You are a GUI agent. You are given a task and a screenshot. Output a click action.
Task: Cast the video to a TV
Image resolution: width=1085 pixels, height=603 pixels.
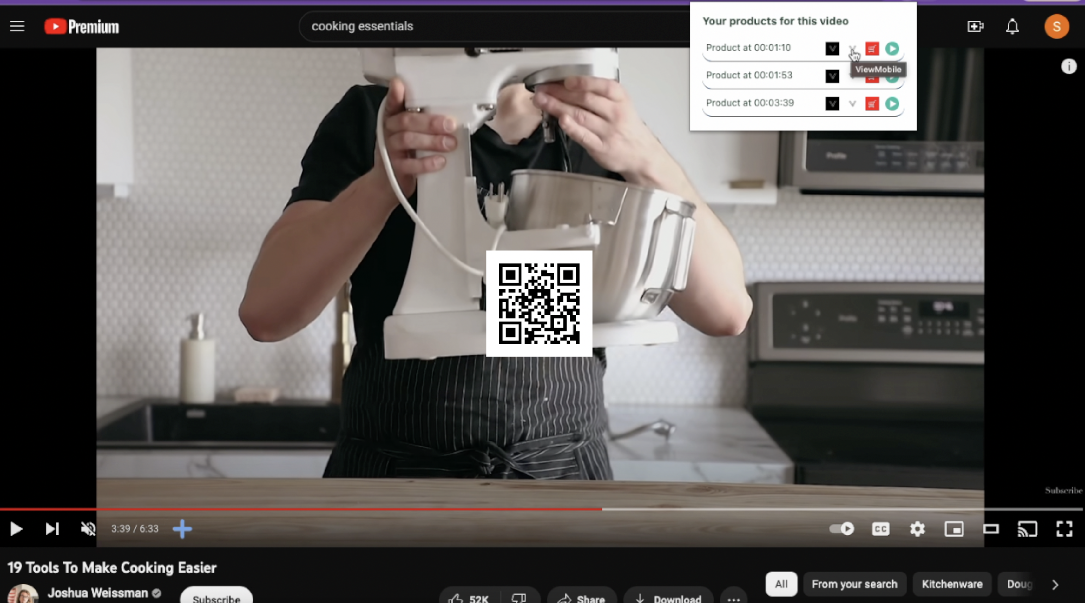[x=1027, y=529]
